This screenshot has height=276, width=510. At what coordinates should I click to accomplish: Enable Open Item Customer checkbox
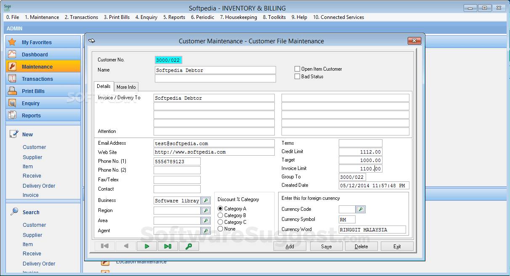297,69
